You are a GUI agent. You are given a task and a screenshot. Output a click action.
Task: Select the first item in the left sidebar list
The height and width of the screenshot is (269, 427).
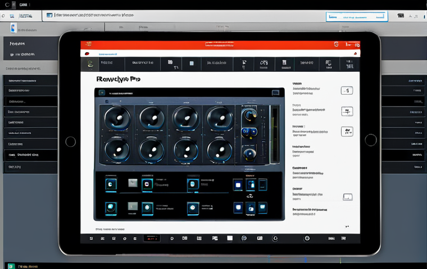[30, 81]
